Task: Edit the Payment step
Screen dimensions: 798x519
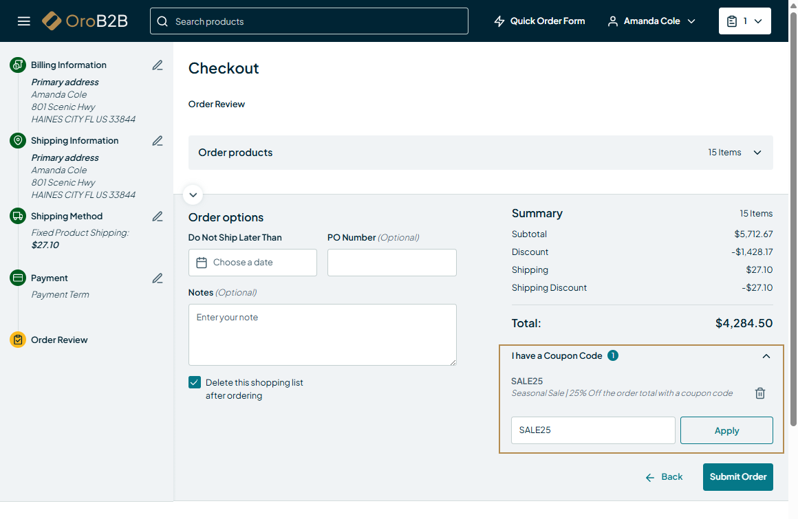Action: (158, 278)
